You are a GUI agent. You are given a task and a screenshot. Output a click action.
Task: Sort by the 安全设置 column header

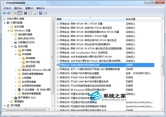(139, 19)
